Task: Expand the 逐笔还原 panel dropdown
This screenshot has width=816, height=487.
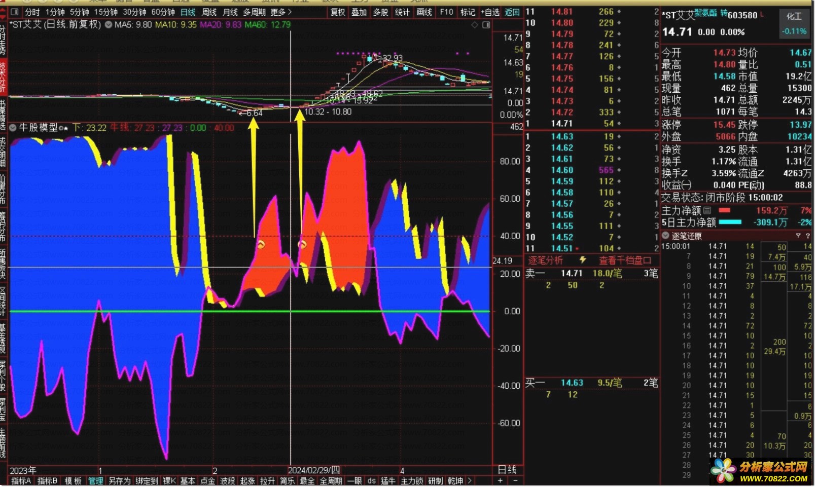Action: [666, 236]
